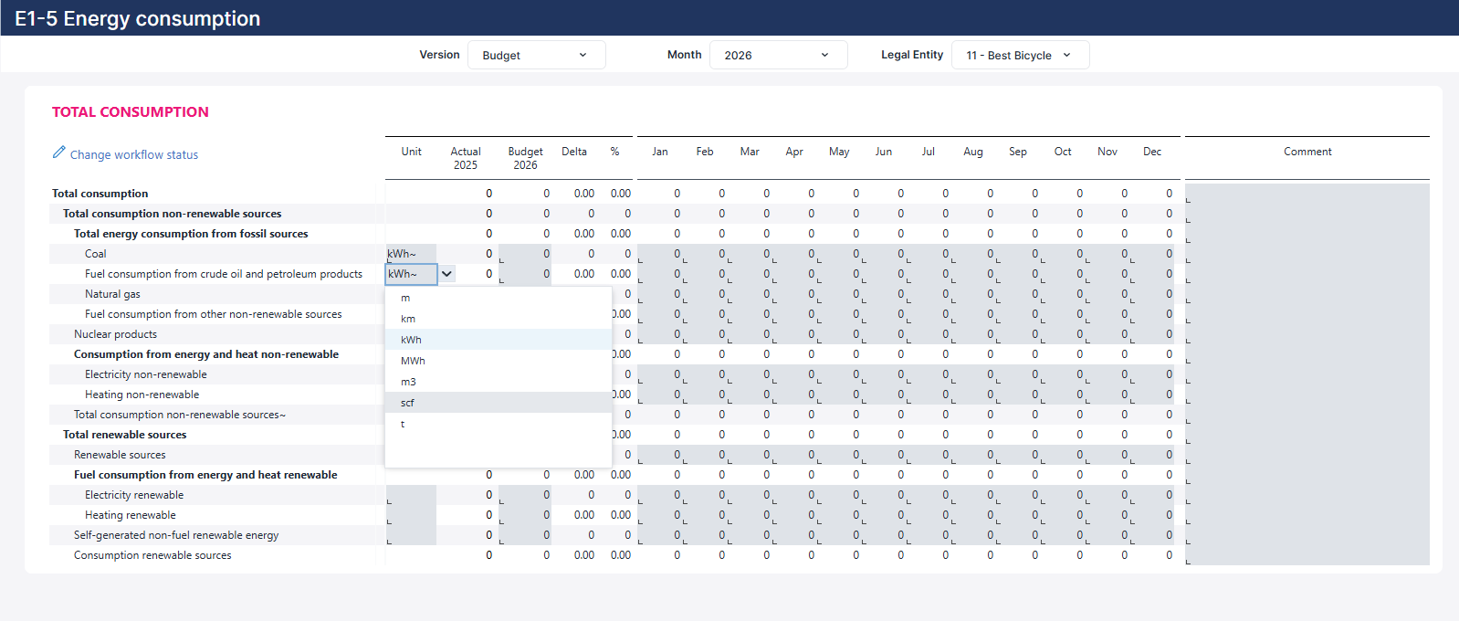Click the unit dropdown arrow next to kWh~
The image size is (1459, 621).
click(446, 274)
